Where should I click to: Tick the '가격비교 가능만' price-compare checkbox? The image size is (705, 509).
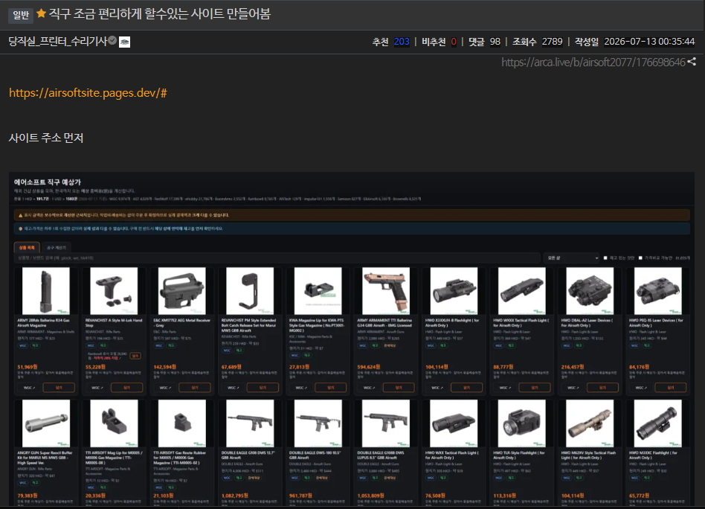pyautogui.click(x=640, y=258)
